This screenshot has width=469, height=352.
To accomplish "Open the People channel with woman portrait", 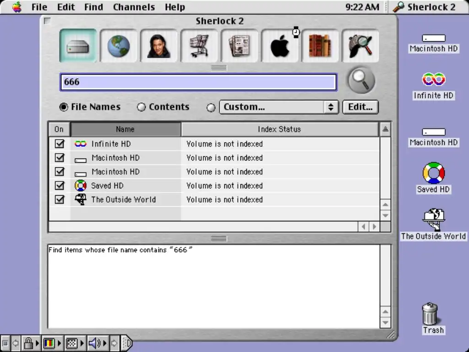I will (158, 45).
